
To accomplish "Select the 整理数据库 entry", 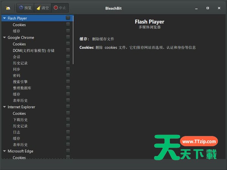I will point(22,88).
